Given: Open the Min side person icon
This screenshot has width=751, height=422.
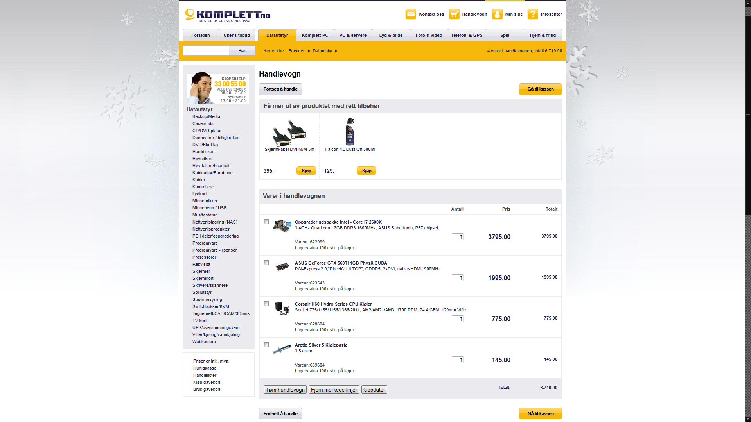Looking at the screenshot, I should click(497, 14).
